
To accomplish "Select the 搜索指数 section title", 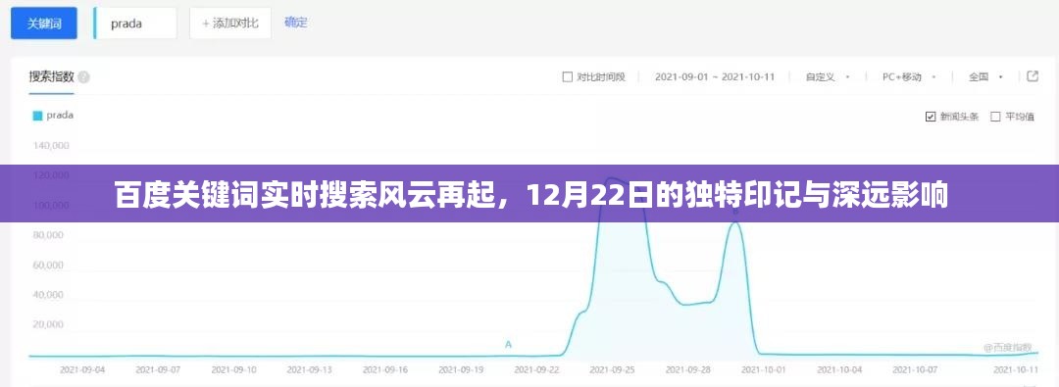I will coord(51,77).
